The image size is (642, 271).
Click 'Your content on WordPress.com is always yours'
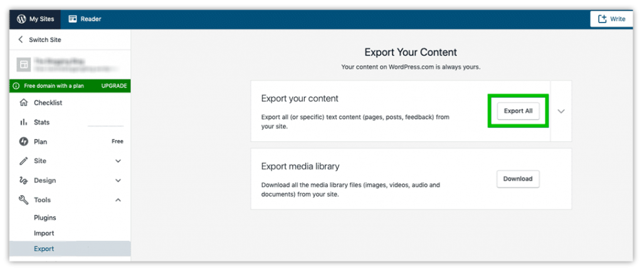coord(411,67)
